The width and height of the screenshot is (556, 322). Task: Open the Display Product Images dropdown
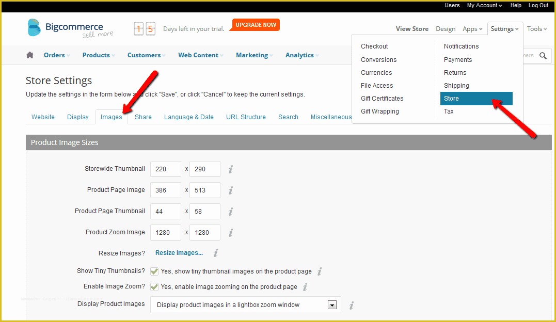point(245,305)
